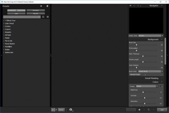This screenshot has height=113, width=169.
Task: Collapse all preset groups icon
Action: pos(43,17)
